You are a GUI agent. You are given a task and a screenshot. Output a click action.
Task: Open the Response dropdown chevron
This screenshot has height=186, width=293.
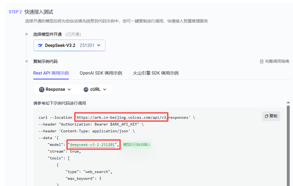point(69,89)
